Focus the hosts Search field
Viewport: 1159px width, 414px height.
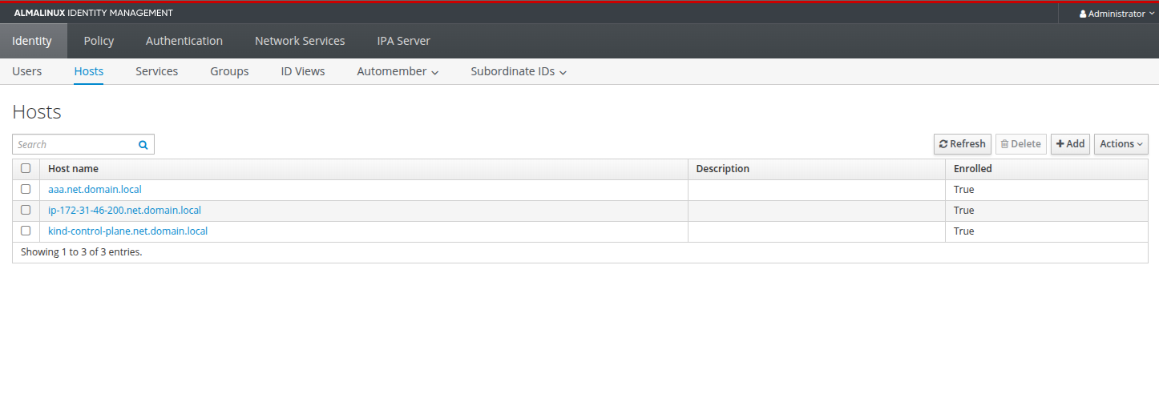[74, 145]
